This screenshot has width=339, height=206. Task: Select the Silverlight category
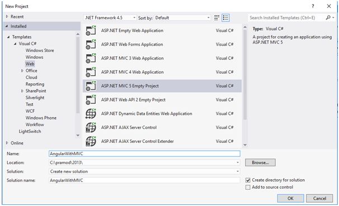35,98
